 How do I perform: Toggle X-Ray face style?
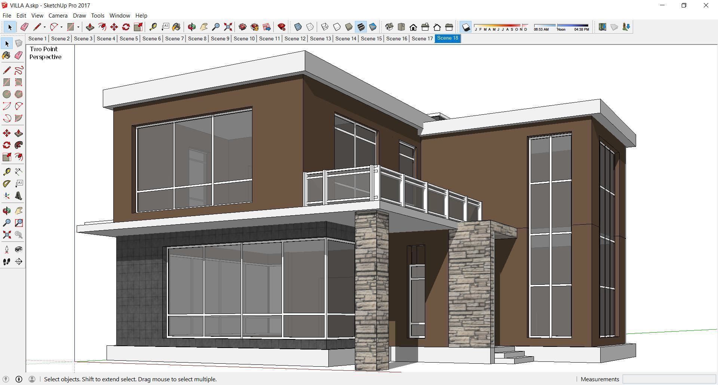[x=298, y=27]
